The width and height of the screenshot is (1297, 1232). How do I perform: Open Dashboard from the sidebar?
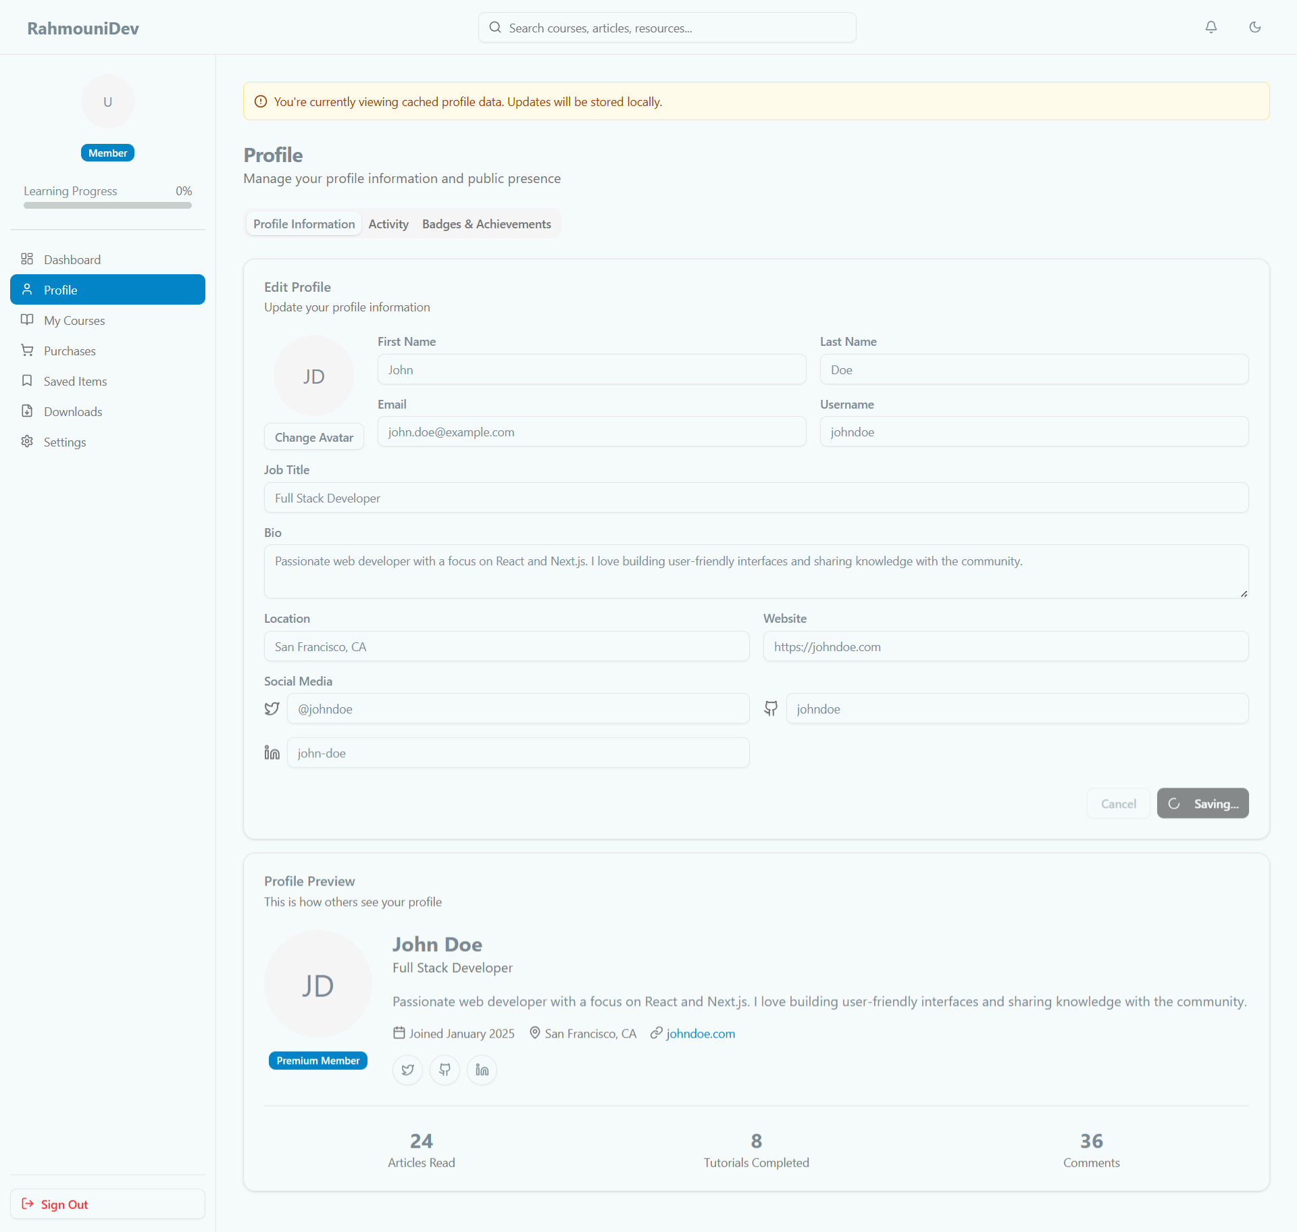[x=72, y=259]
